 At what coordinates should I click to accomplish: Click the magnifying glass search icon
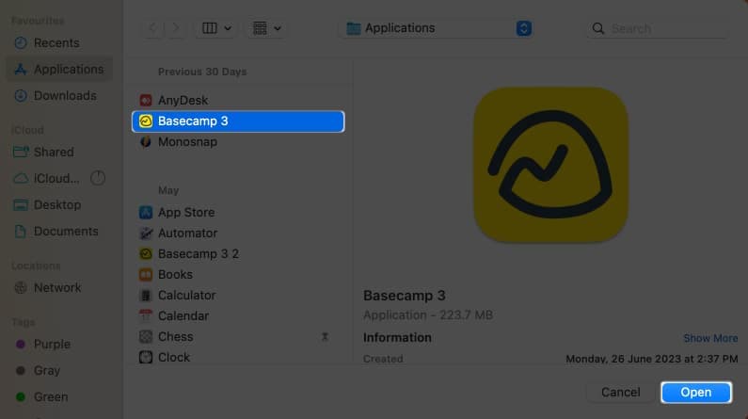pyautogui.click(x=598, y=28)
